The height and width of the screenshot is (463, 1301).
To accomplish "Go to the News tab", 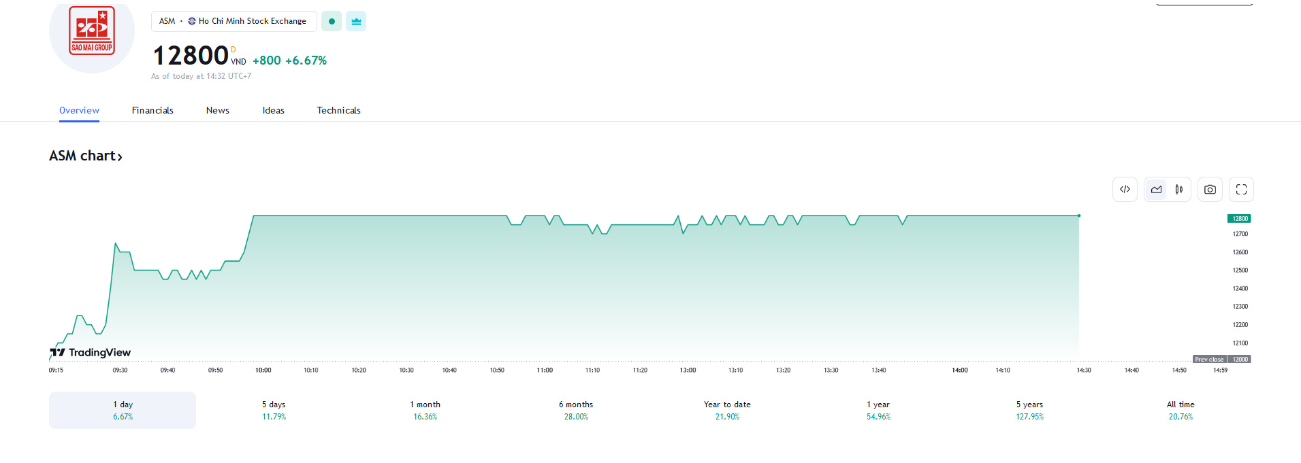I will [218, 110].
